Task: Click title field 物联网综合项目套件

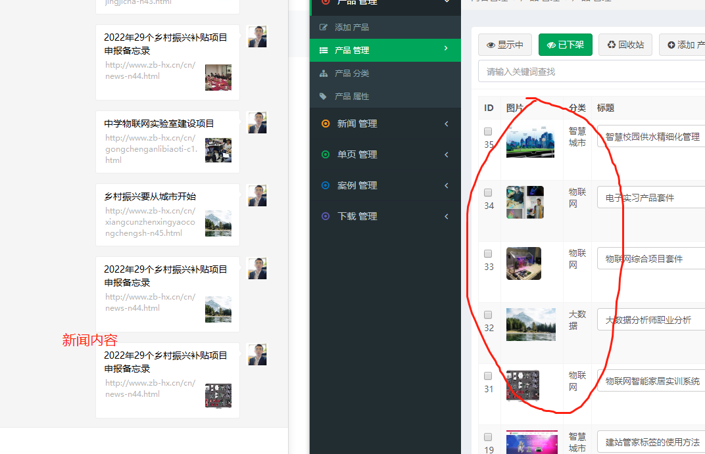Action: [651, 259]
